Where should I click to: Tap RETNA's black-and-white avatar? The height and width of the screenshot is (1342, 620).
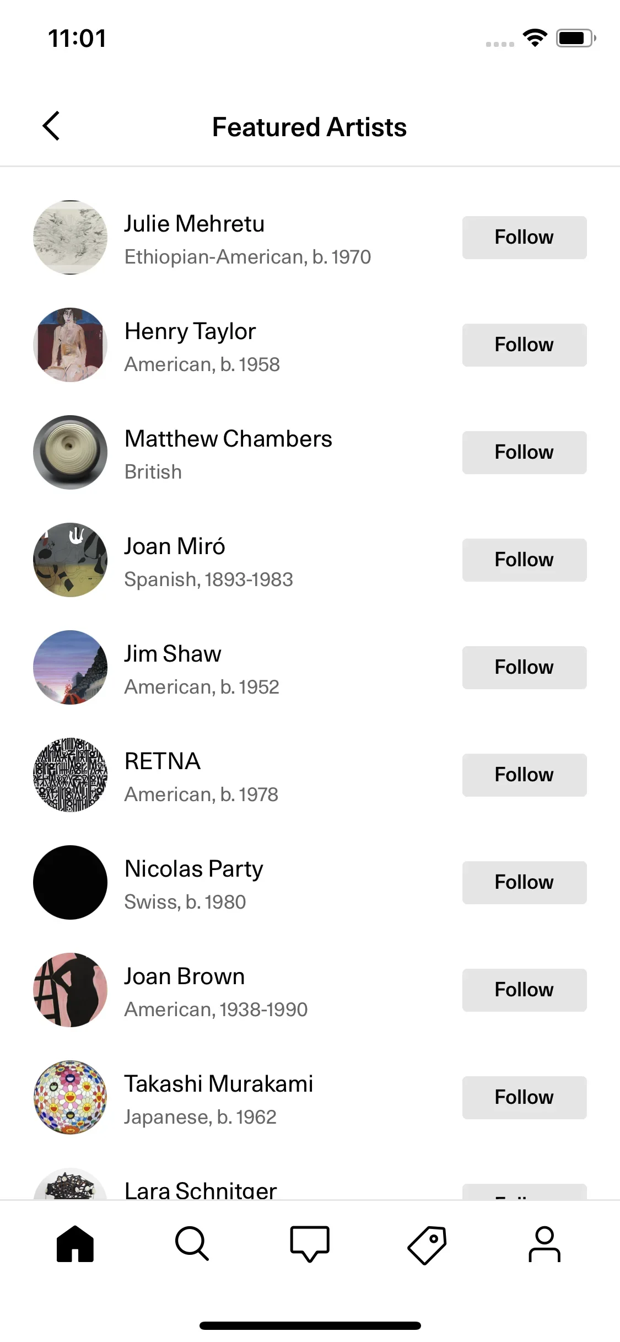click(x=70, y=775)
